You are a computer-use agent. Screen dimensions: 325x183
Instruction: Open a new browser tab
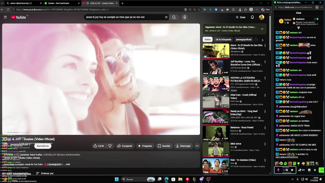click(x=122, y=3)
